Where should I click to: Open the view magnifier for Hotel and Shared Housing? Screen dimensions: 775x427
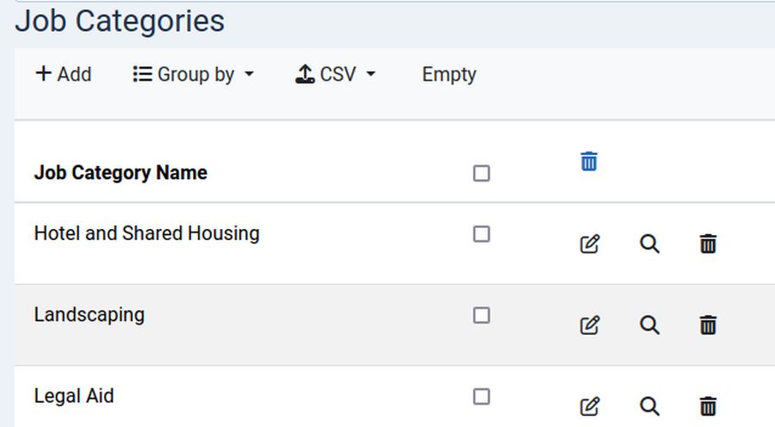coord(650,244)
